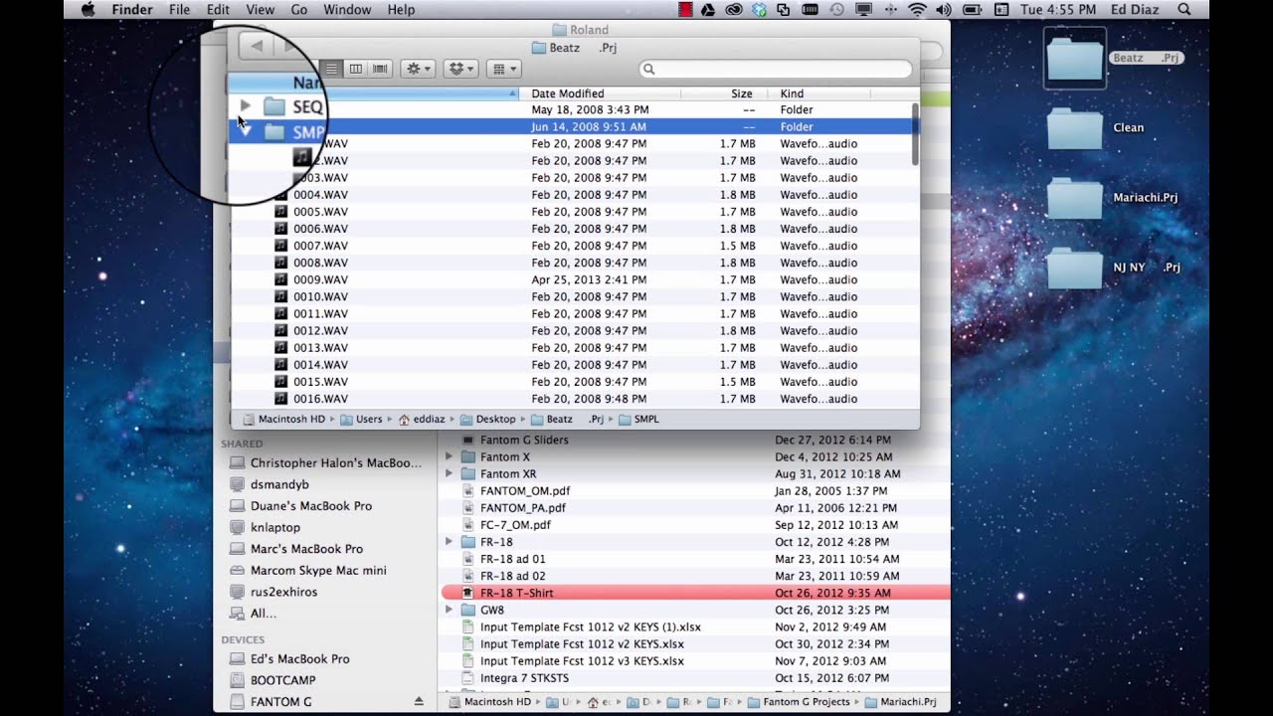Click the spreadsheet icon of Input Template Fcst 1012 v3 KEYS.xlsx
This screenshot has width=1273, height=716.
coord(467,660)
